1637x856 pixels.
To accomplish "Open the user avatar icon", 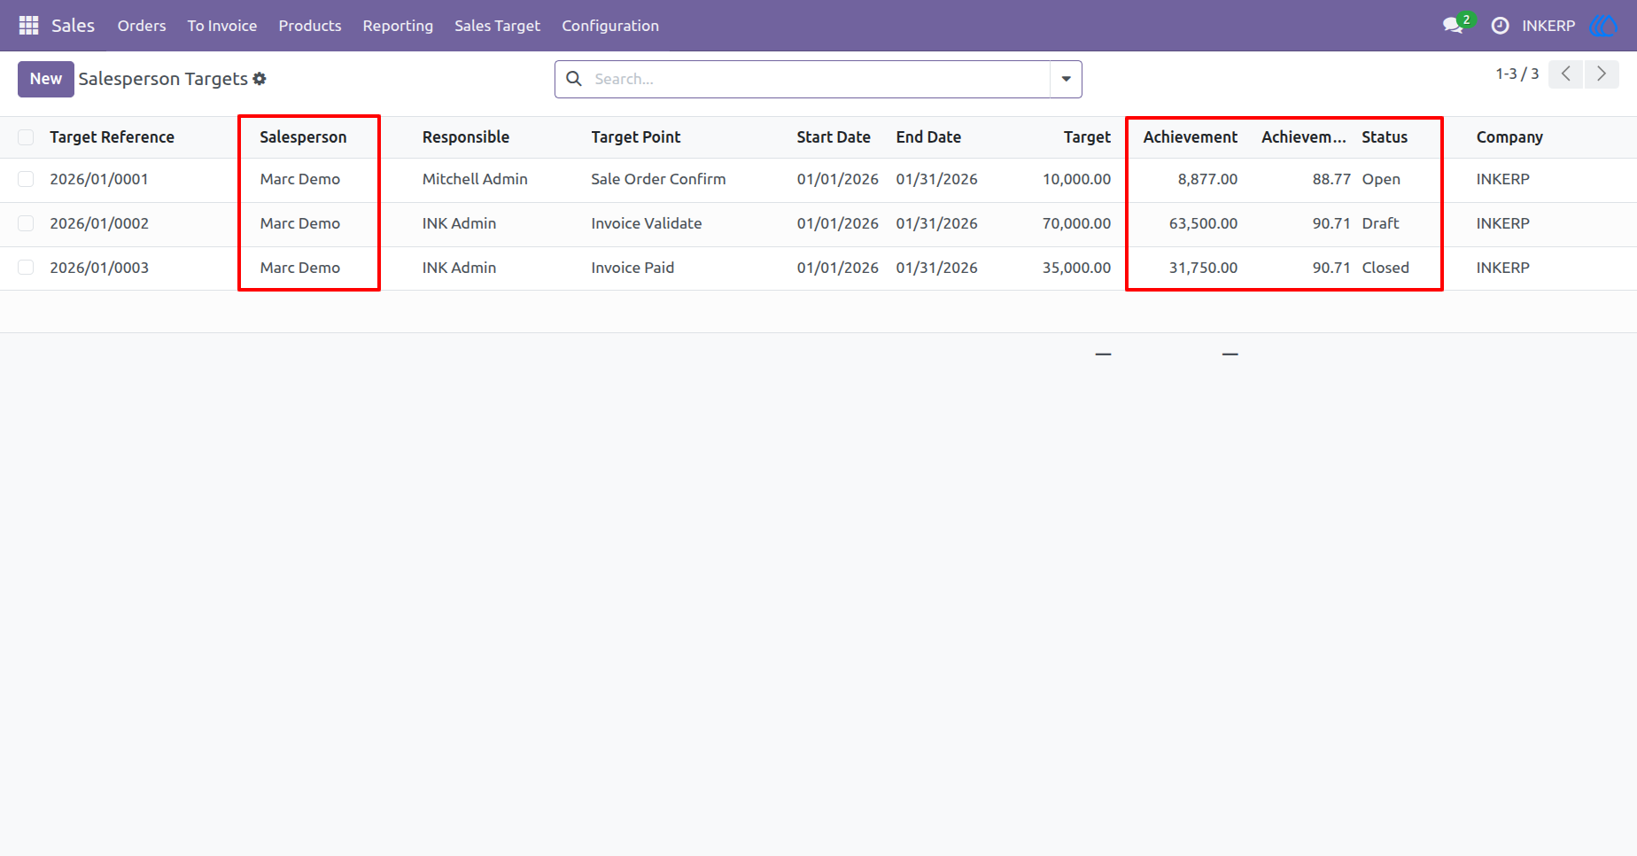I will point(1603,26).
